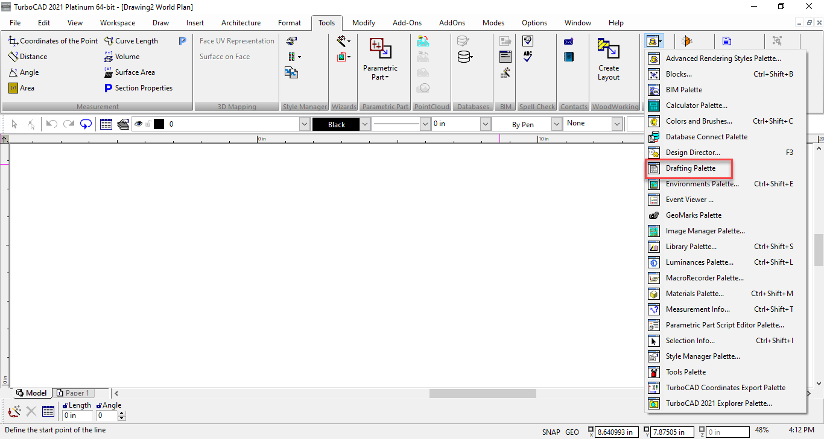Toggle the layer lock icon
Screen dimensions: 824x439
(x=147, y=124)
